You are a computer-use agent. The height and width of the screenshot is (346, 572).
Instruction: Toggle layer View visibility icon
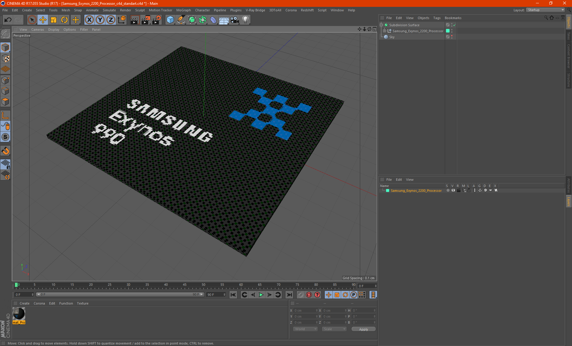click(453, 190)
